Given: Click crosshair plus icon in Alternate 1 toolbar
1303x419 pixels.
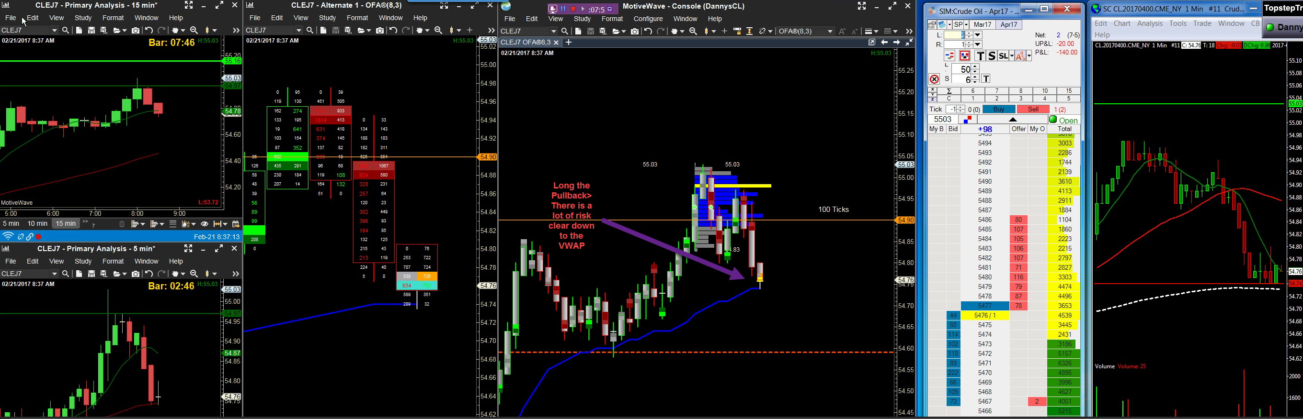Looking at the screenshot, I should pyautogui.click(x=469, y=30).
